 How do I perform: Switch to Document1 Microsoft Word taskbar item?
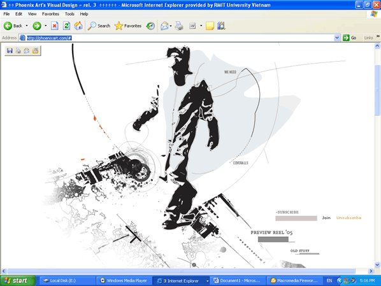(x=238, y=281)
